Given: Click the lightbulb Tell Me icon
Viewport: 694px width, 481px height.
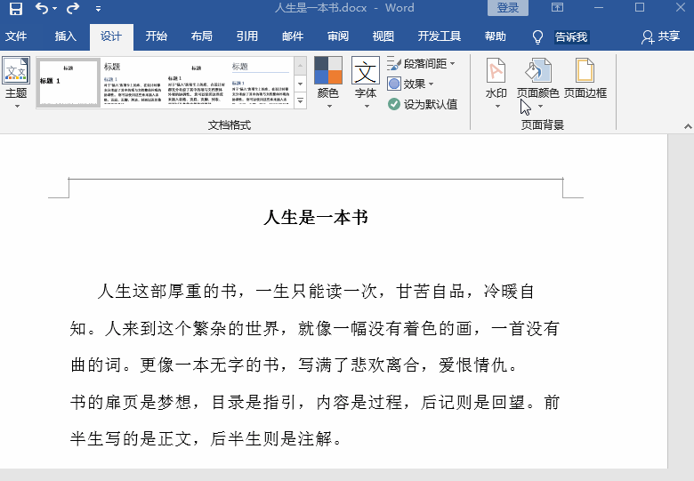Looking at the screenshot, I should [x=537, y=37].
